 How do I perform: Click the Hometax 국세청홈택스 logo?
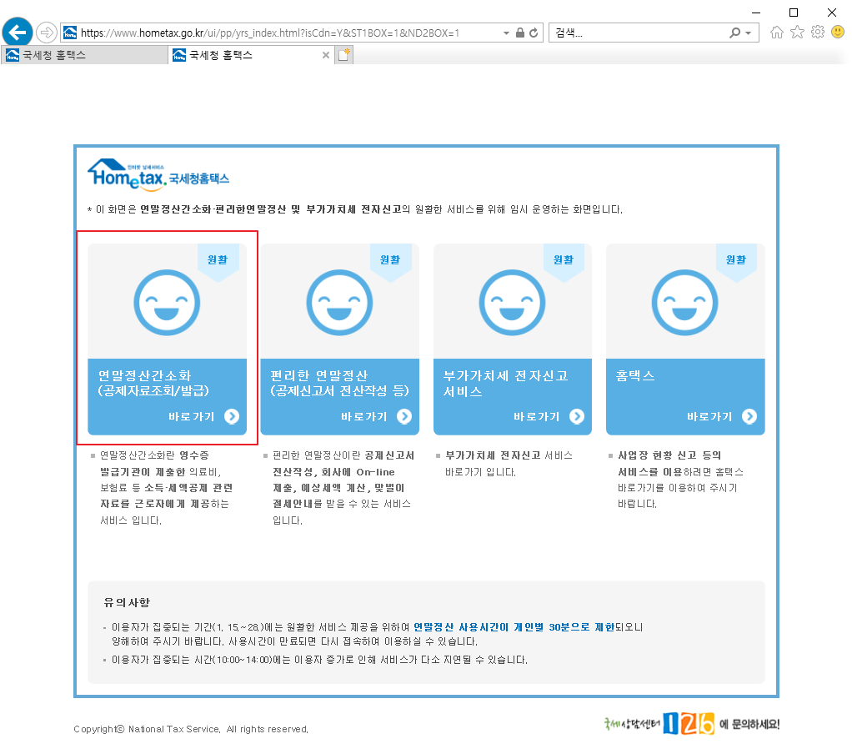tap(158, 174)
